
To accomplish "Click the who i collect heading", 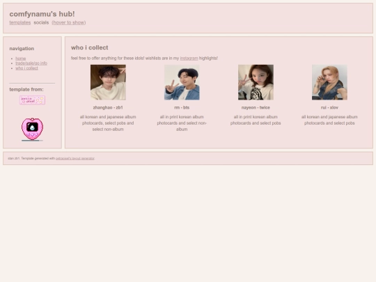I will pyautogui.click(x=89, y=47).
